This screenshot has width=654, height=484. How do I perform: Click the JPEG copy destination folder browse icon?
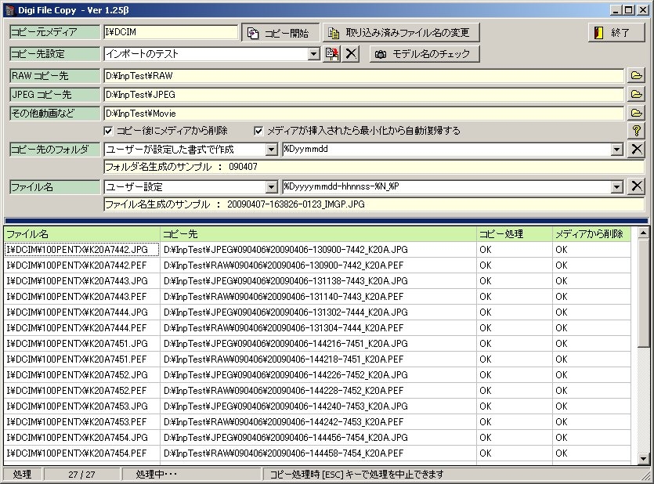[x=637, y=94]
